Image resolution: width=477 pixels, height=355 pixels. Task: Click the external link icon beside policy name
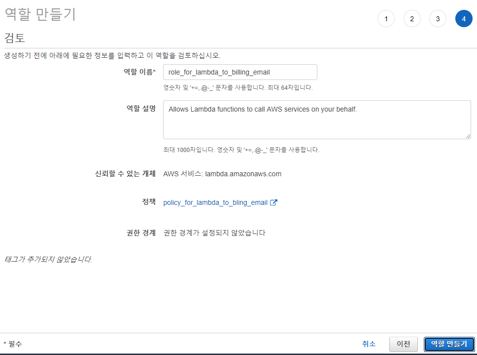pos(273,202)
